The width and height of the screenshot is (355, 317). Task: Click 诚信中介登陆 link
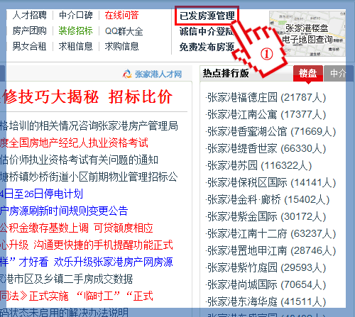207,31
